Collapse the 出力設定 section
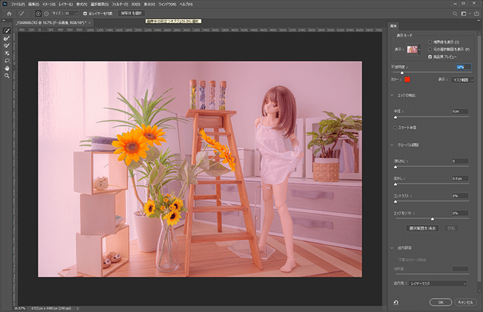 392,248
